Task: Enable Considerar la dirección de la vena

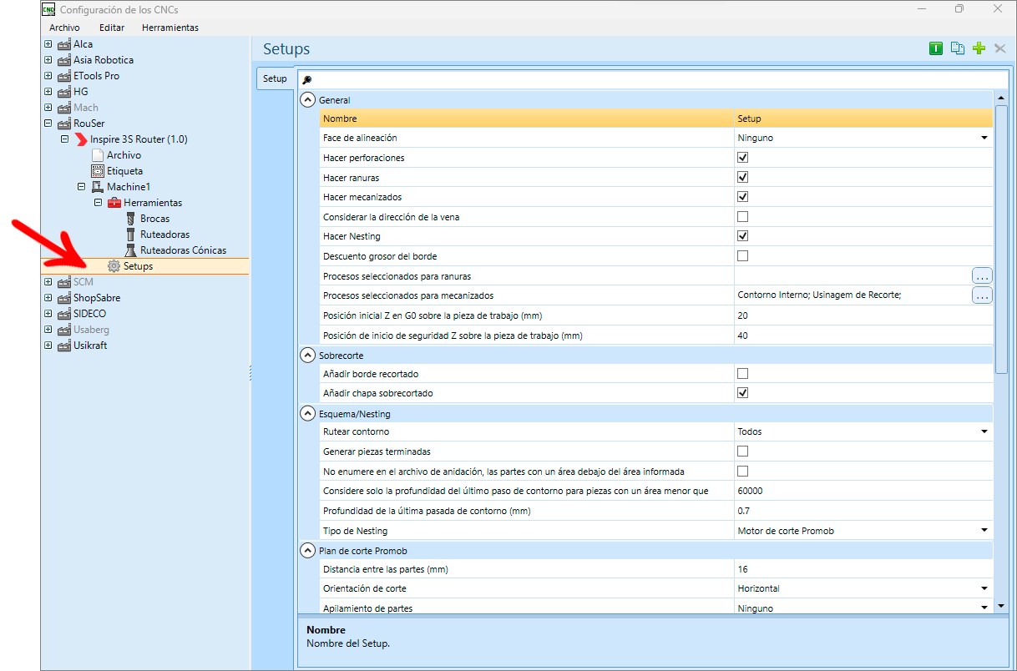Action: 742,217
